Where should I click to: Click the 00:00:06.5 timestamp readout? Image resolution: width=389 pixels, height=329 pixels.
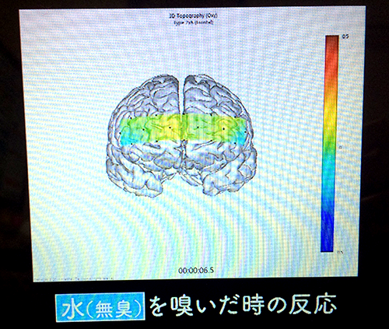[x=196, y=271]
